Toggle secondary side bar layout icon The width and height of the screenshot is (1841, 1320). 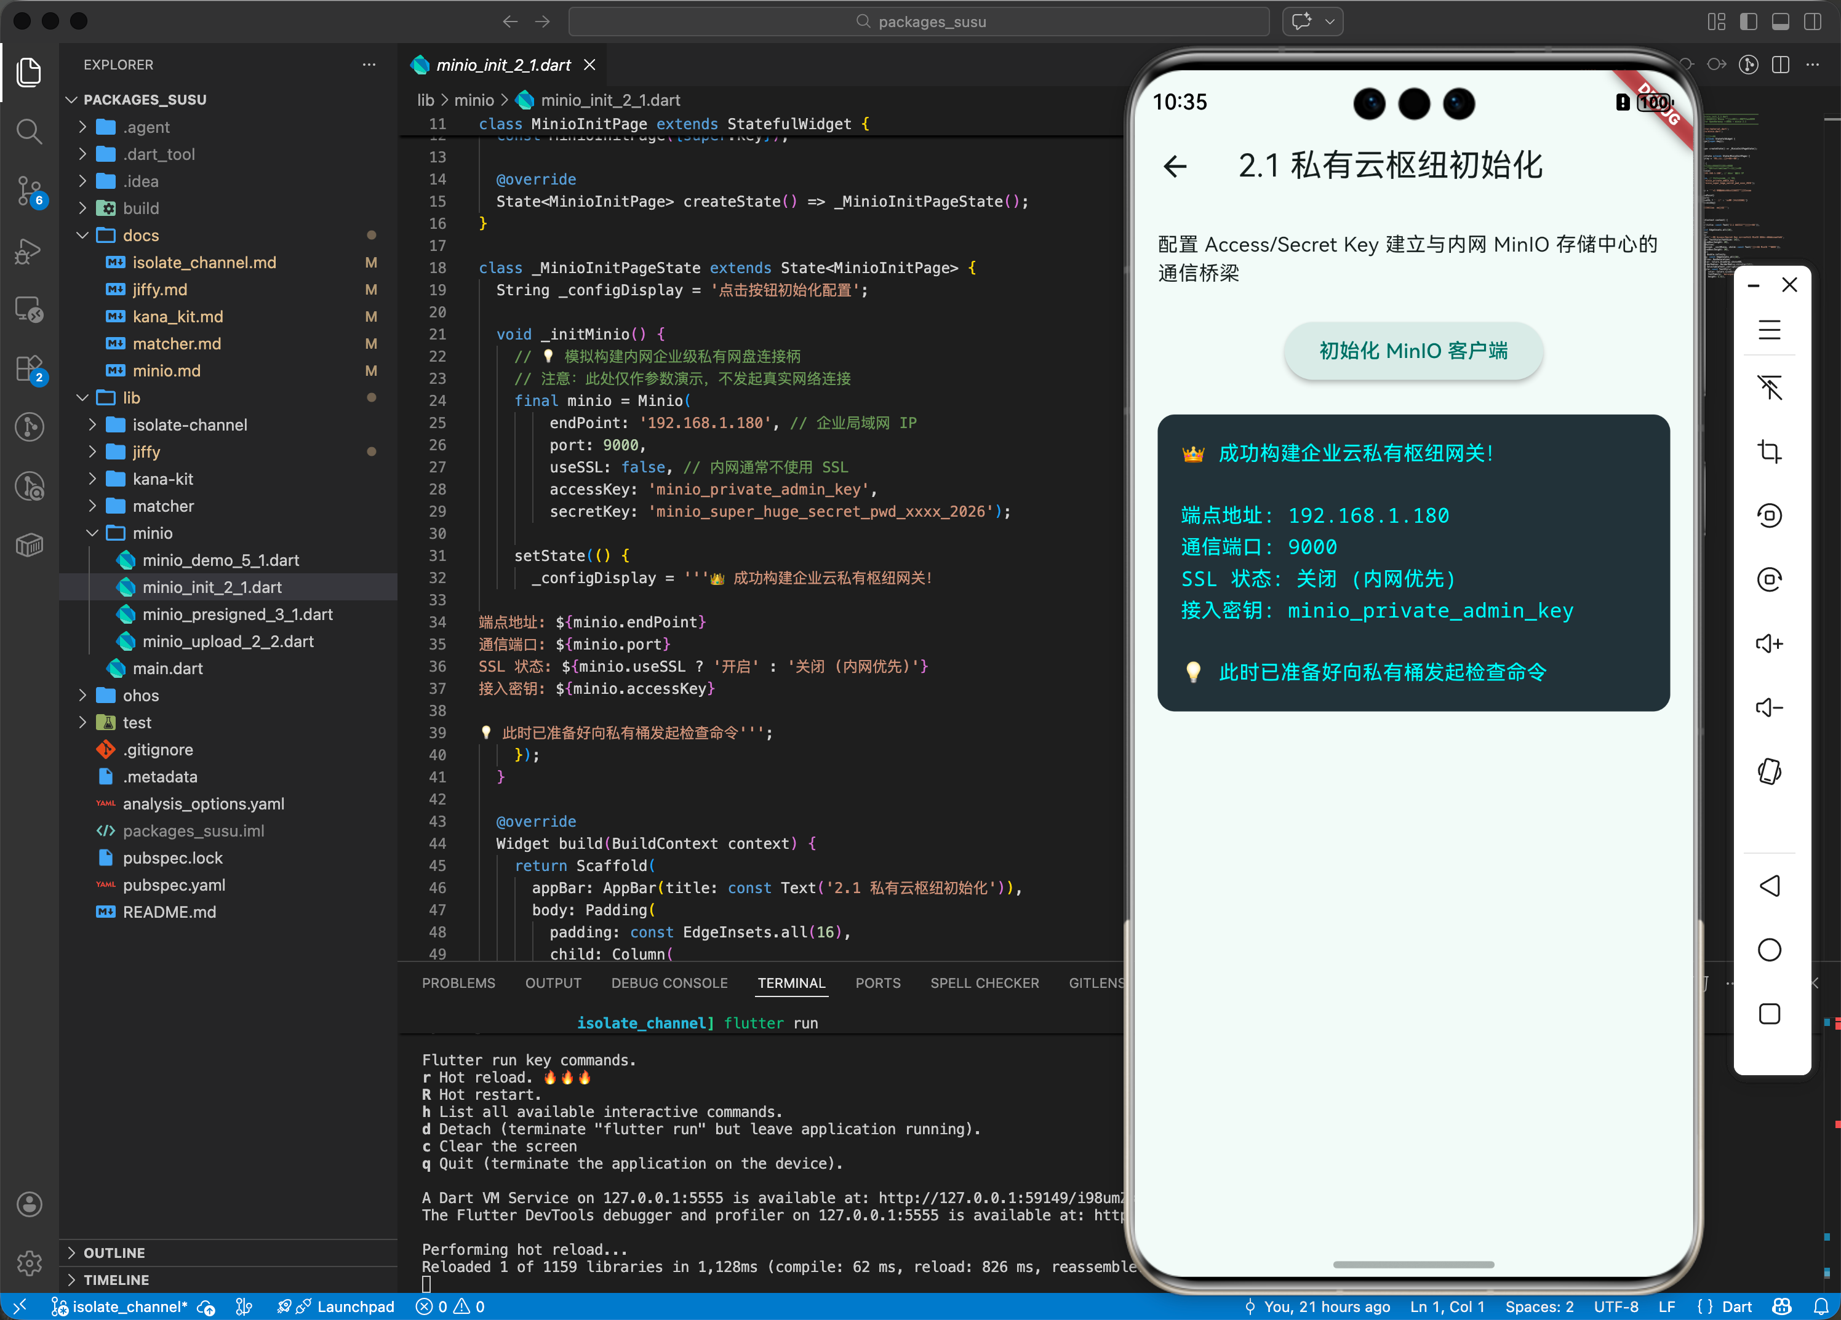click(1812, 22)
